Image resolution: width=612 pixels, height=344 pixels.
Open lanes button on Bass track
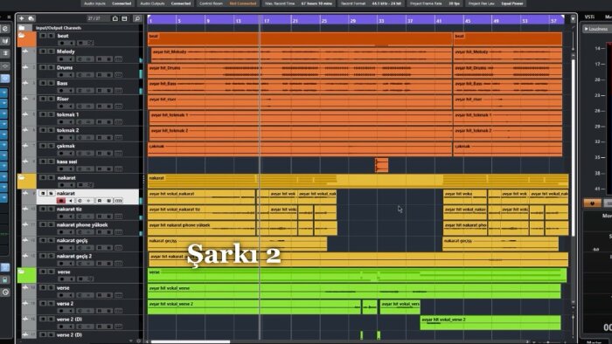pyautogui.click(x=118, y=91)
